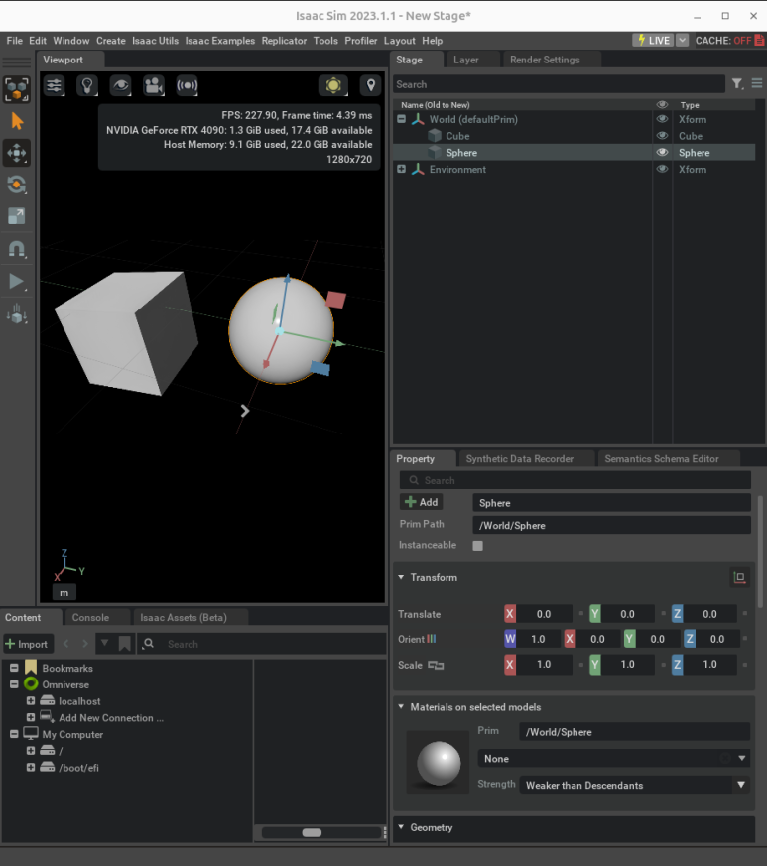This screenshot has width=767, height=866.
Task: Choose the Move tool
Action: click(x=17, y=153)
